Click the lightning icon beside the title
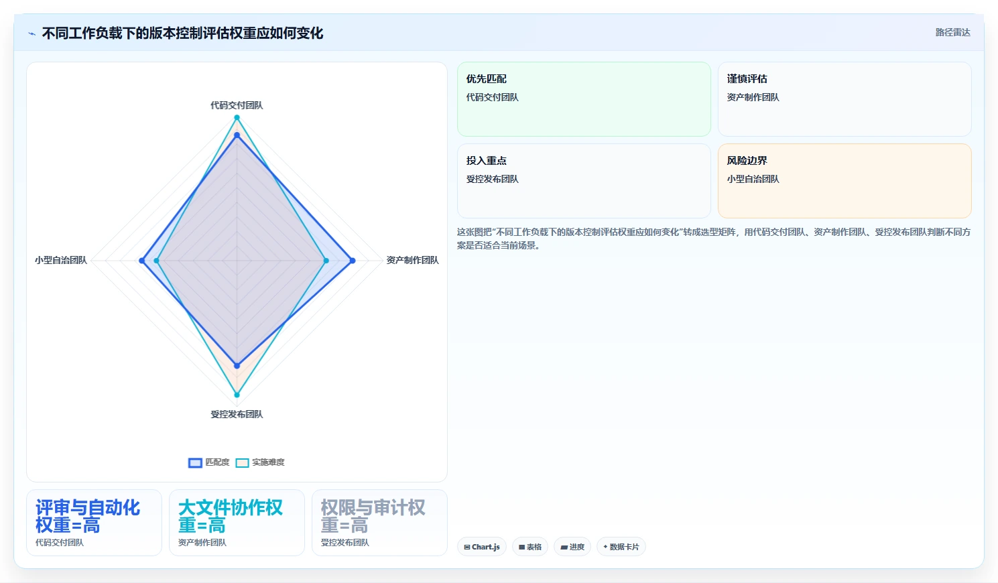 [32, 34]
